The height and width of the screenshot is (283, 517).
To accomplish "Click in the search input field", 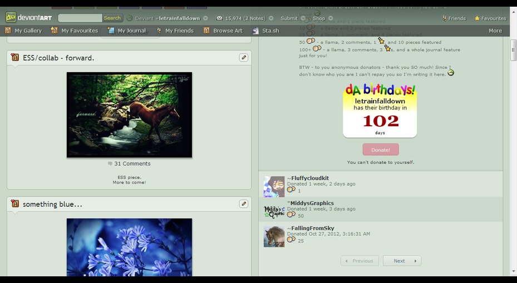I will pos(80,18).
